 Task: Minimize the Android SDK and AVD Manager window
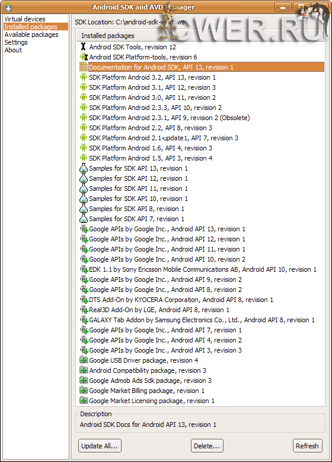283,7
